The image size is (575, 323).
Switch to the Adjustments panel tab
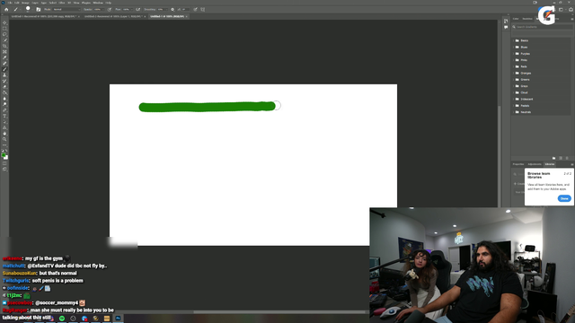(535, 164)
